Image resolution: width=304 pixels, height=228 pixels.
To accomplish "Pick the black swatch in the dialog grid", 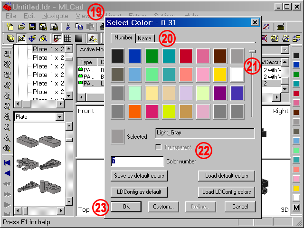I will coord(117,56).
